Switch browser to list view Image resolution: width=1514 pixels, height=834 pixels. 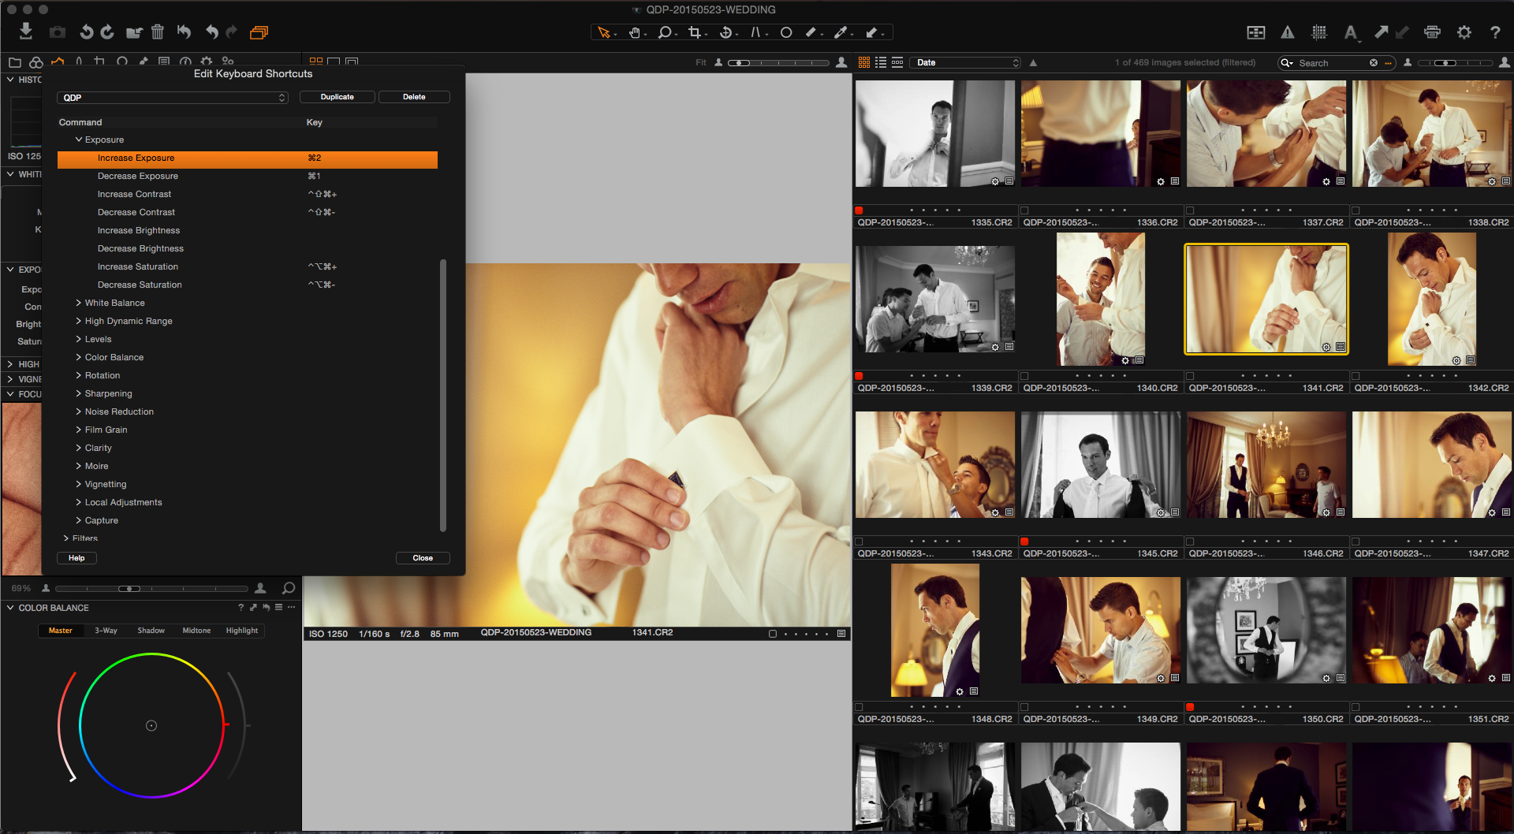[881, 62]
